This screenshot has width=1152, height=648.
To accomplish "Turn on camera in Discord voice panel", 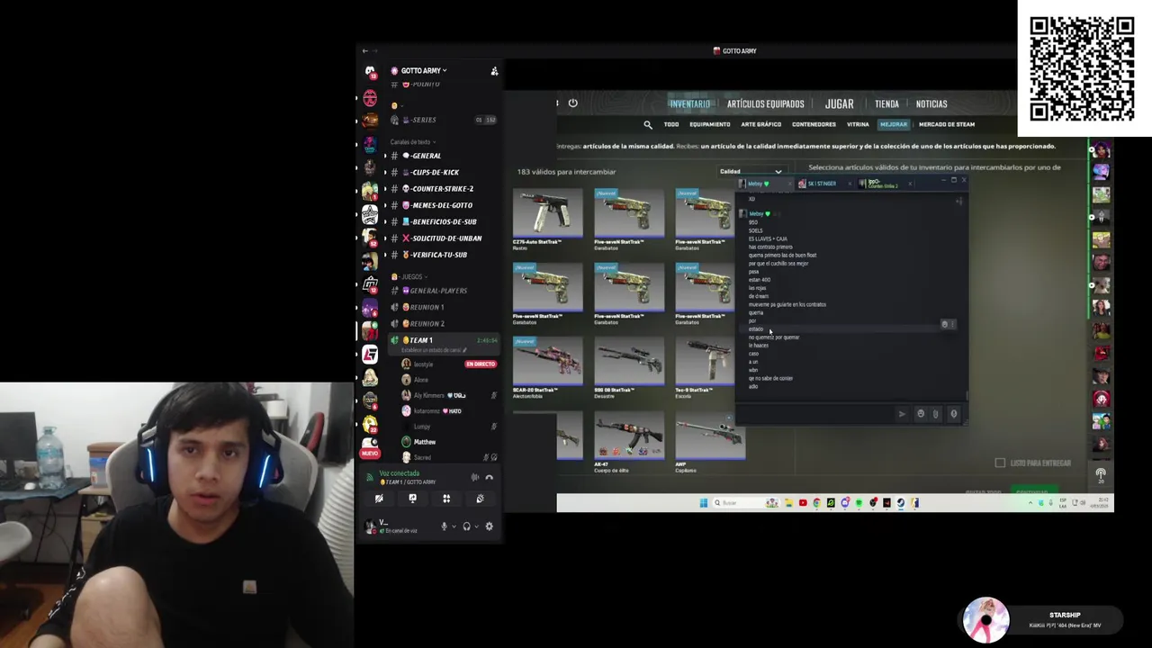I will click(x=379, y=499).
